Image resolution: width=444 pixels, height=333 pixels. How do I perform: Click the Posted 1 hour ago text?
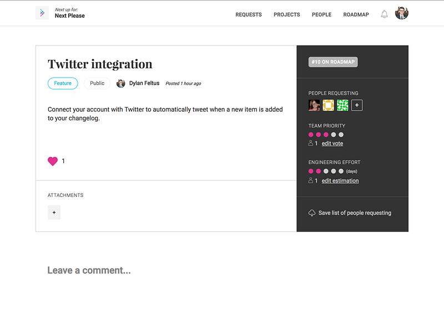click(x=183, y=84)
